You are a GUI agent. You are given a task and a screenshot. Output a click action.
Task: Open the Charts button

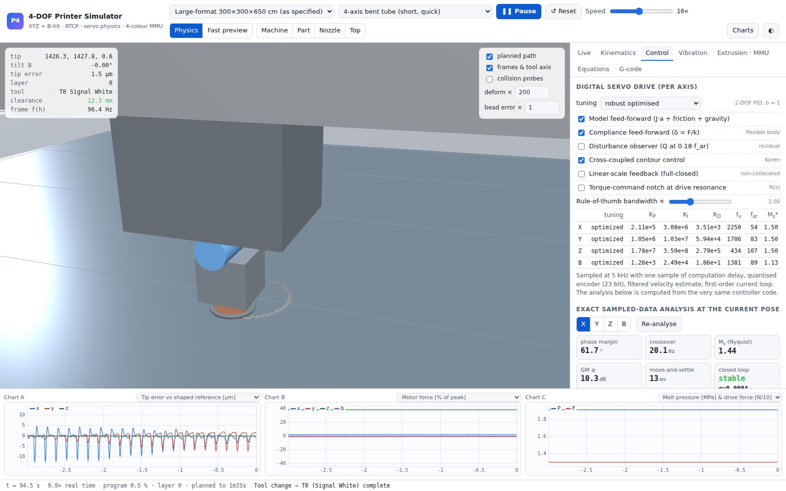(x=743, y=30)
